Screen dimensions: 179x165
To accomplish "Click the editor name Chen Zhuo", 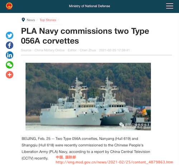I will (x=88, y=50).
